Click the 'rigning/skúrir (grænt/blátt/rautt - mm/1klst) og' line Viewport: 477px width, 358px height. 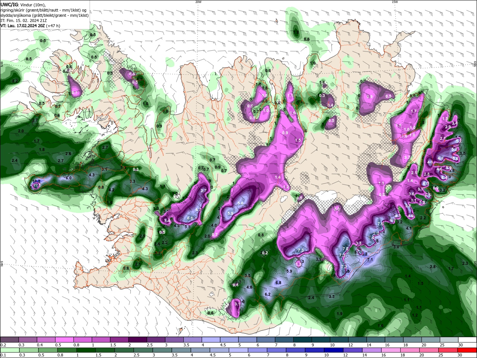44,10
